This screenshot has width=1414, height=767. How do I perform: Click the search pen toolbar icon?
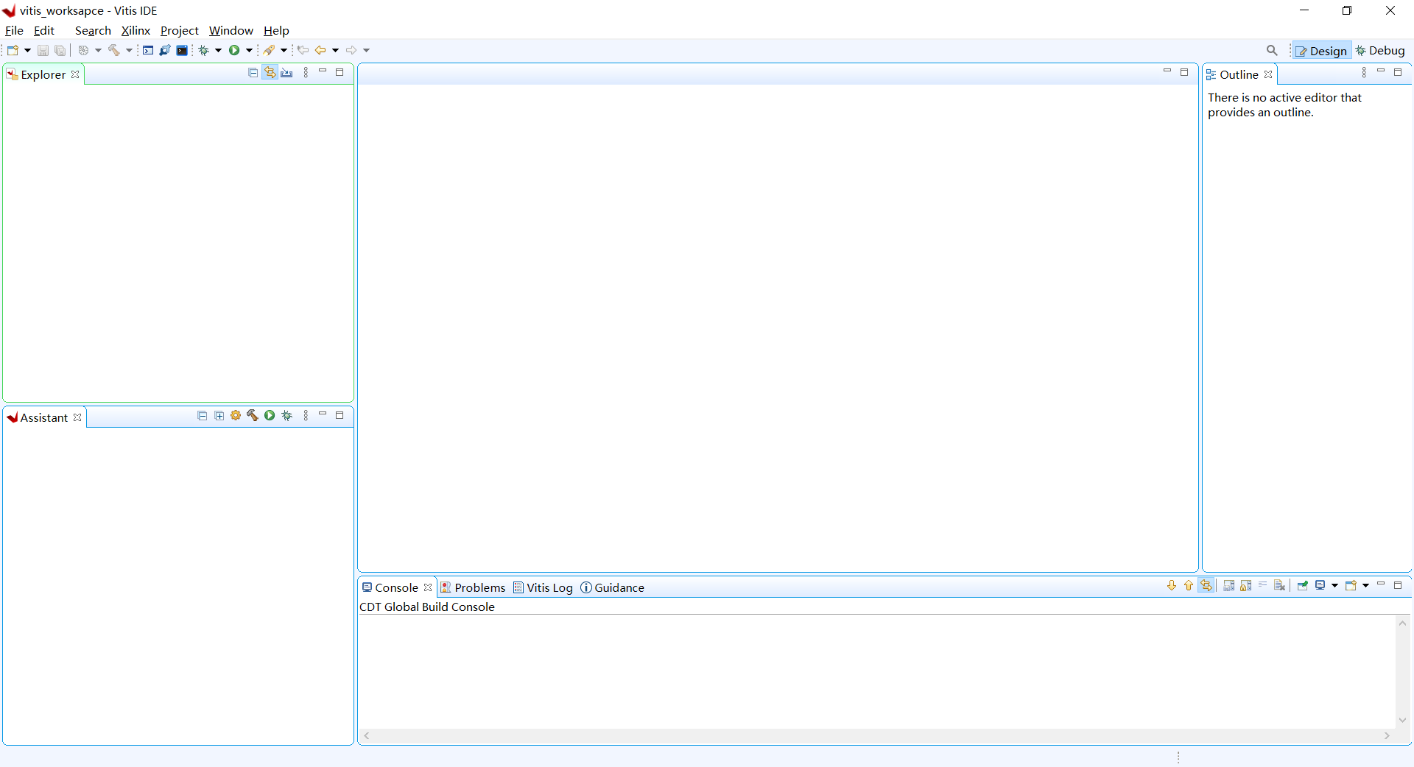270,50
